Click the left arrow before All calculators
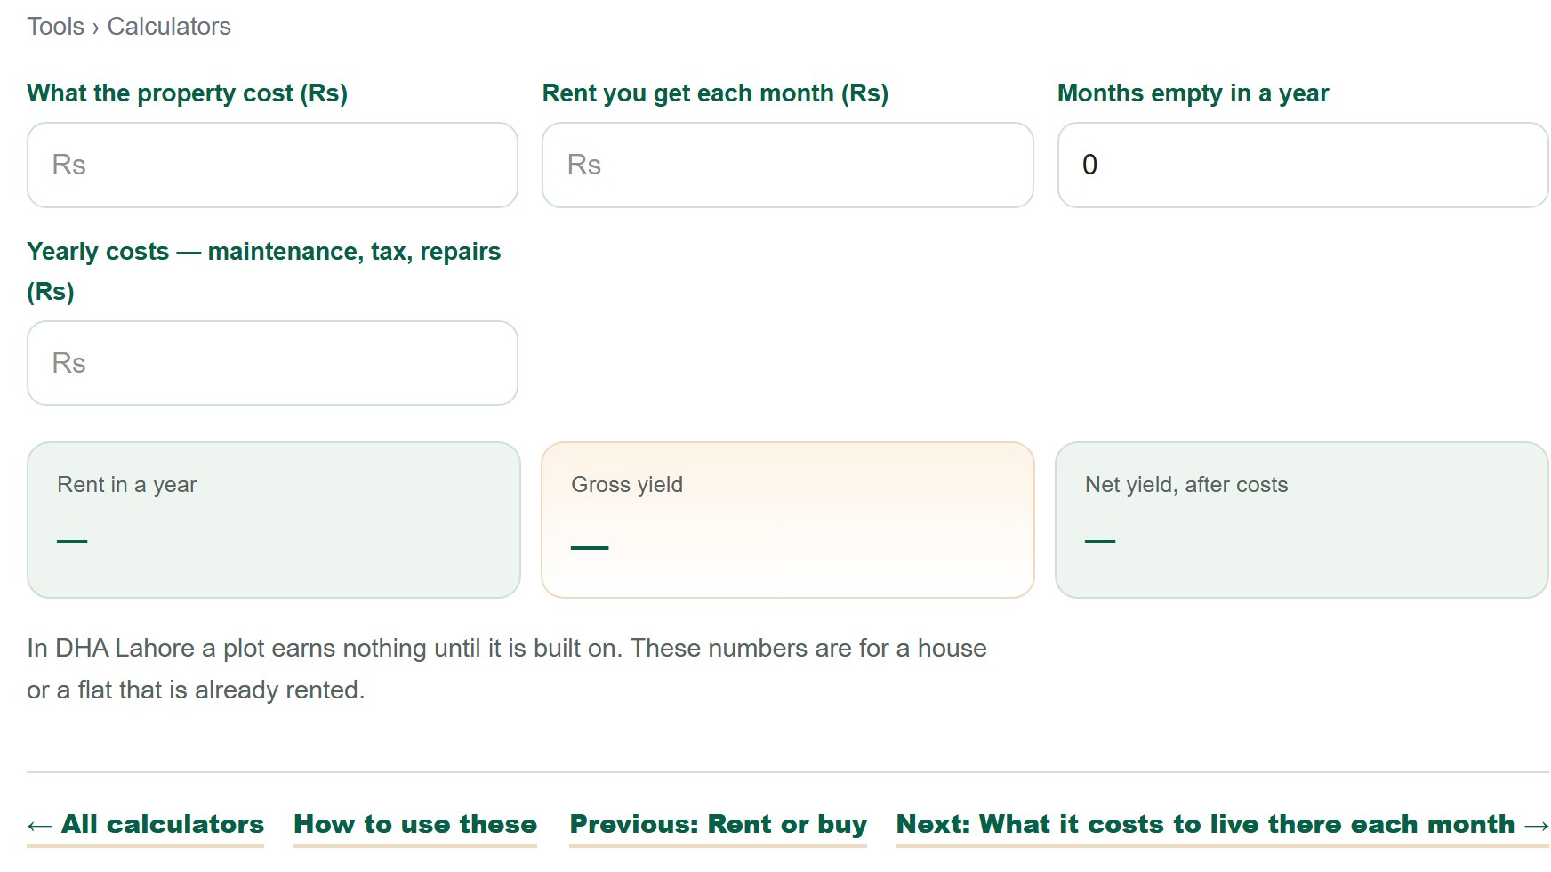Viewport: 1551px width, 872px height. click(x=39, y=827)
